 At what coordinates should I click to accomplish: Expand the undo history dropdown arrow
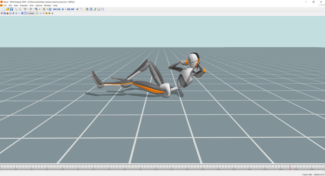tap(28, 9)
